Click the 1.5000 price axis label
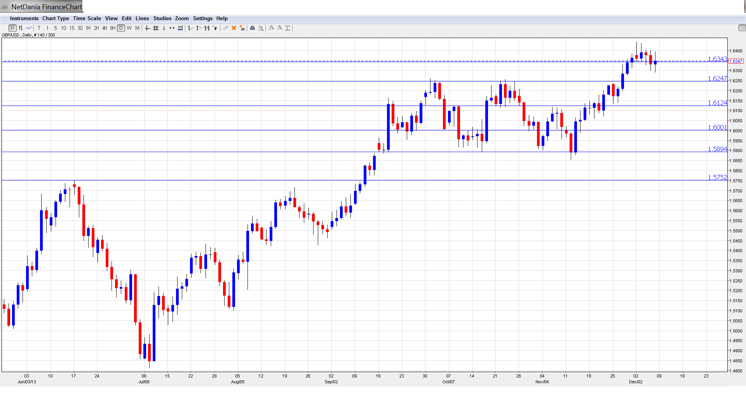 click(x=736, y=331)
